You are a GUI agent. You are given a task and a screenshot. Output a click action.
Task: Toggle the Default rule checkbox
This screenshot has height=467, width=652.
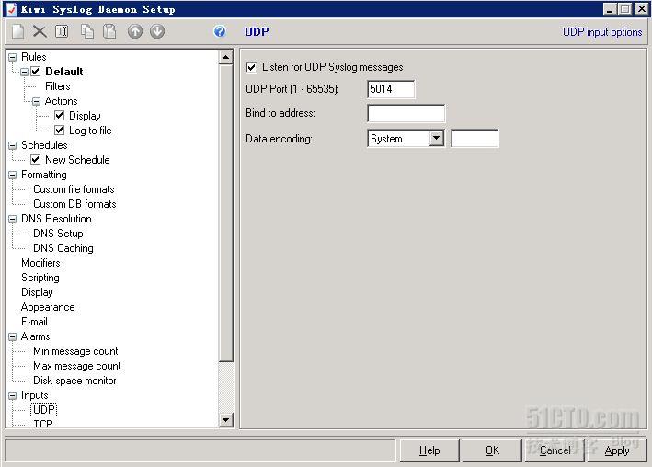click(36, 72)
